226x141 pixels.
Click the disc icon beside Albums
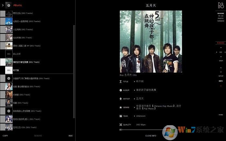pos(9,5)
